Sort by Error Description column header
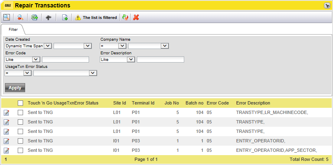Image resolution: width=333 pixels, height=165 pixels. pos(253,103)
